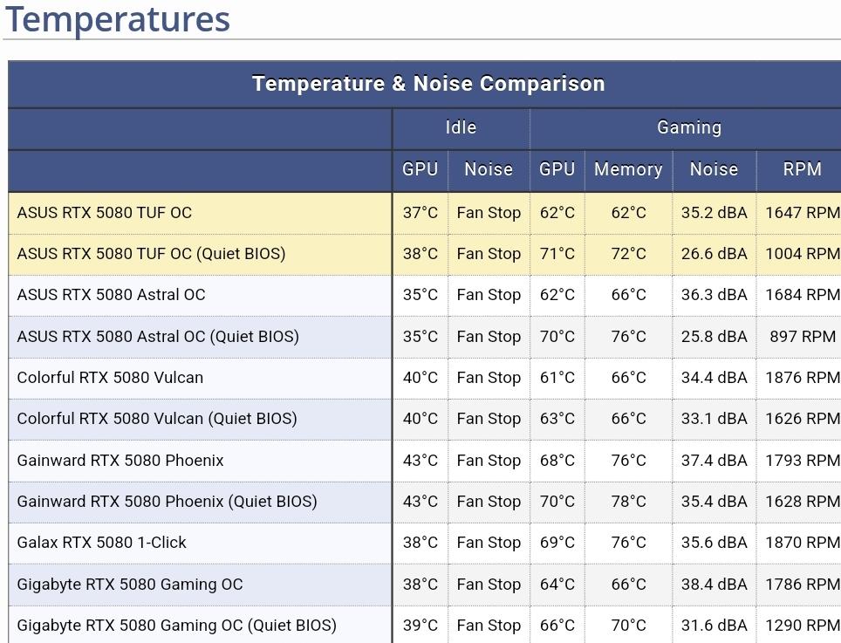Click the Temperatures section heading
The height and width of the screenshot is (643, 841).
(118, 19)
